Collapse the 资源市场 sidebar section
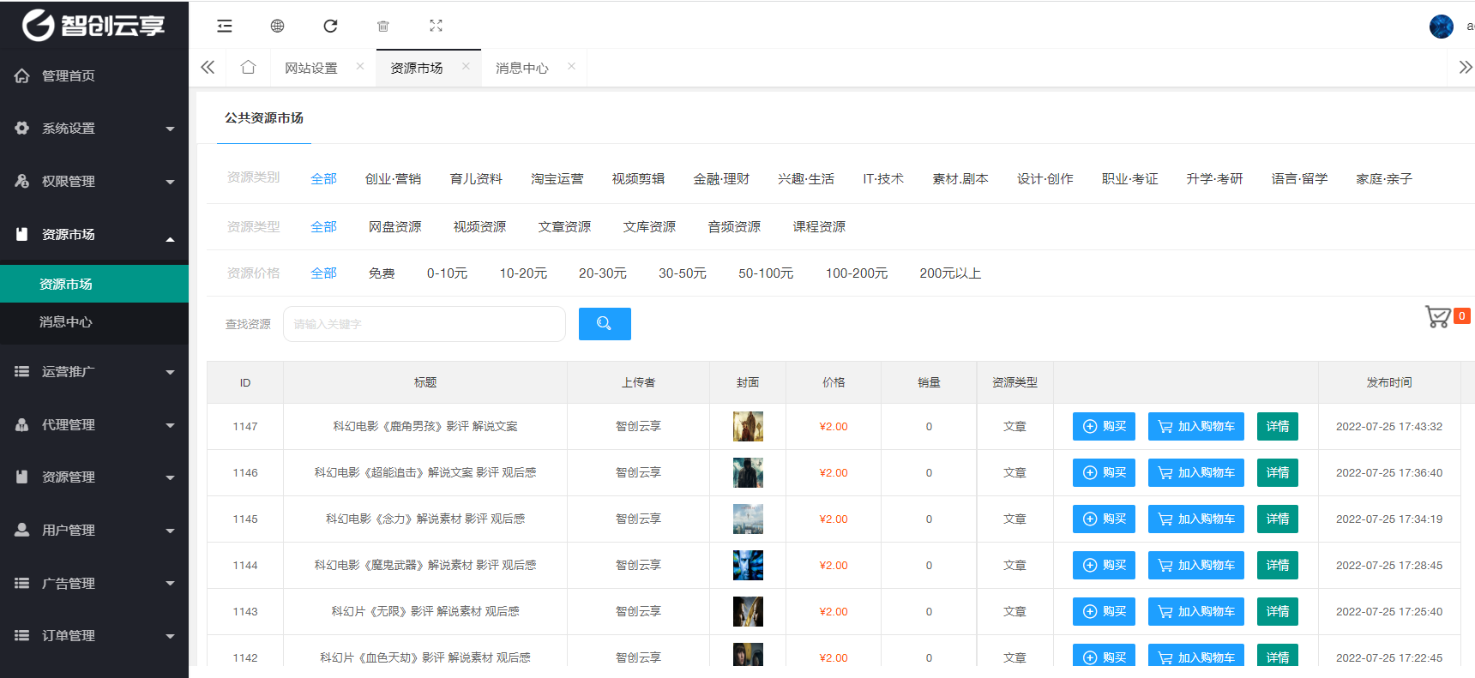The image size is (1475, 678). coord(94,235)
